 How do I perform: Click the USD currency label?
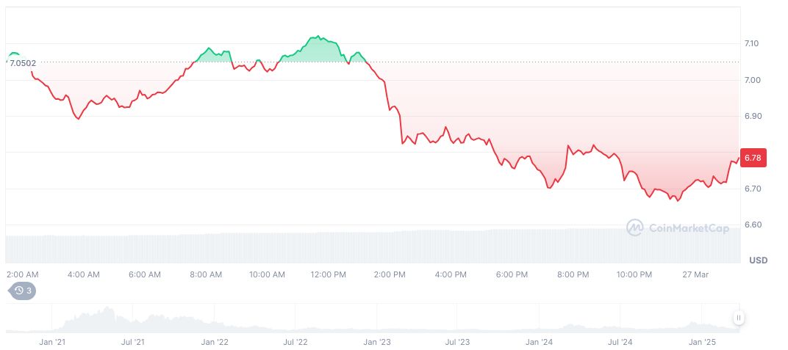pos(758,260)
